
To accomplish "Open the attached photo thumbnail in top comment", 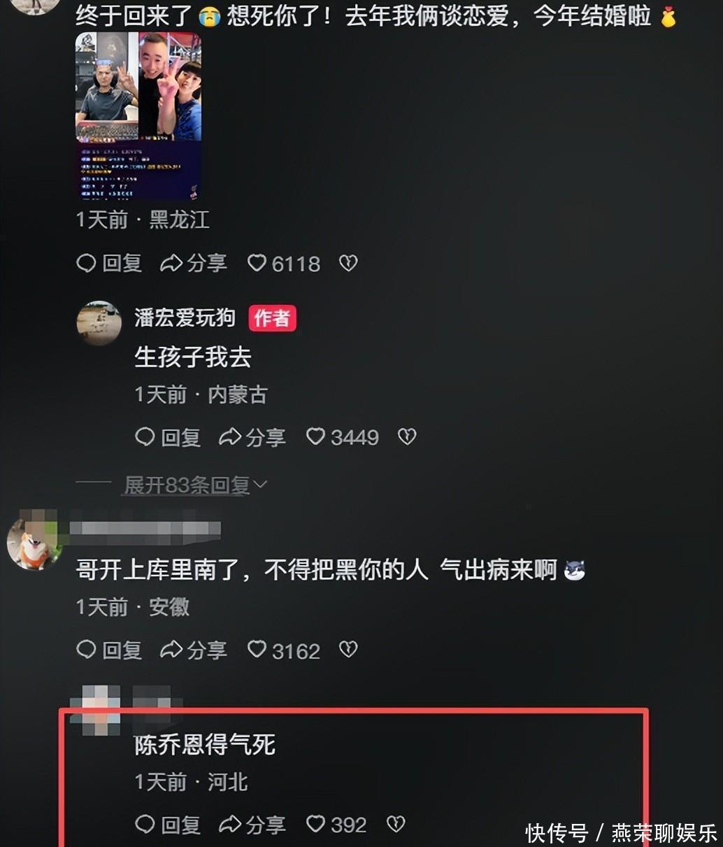I will point(138,116).
